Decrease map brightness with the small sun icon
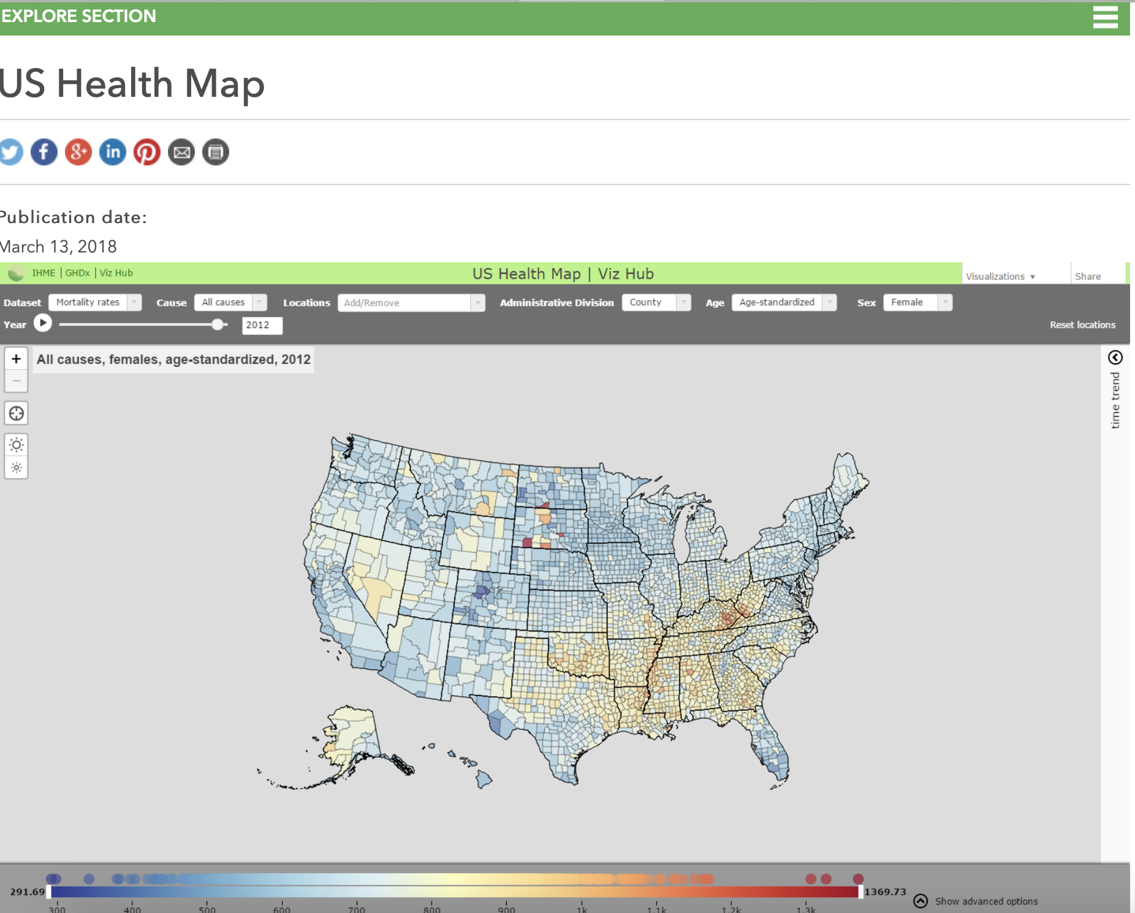 [x=16, y=468]
